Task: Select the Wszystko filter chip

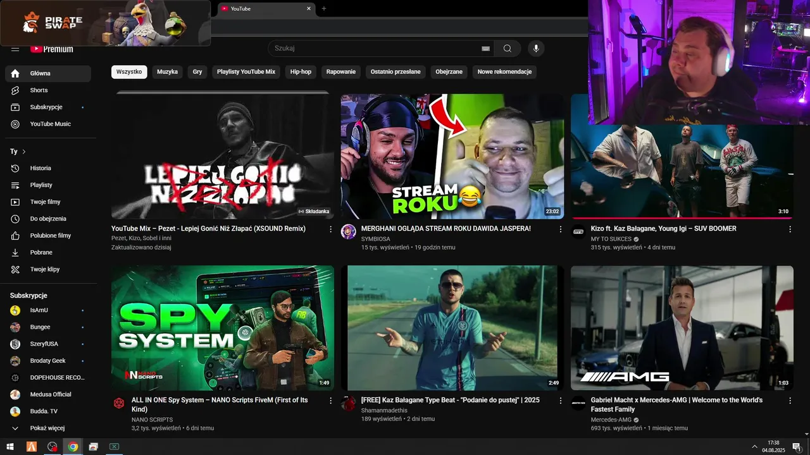Action: 129,72
